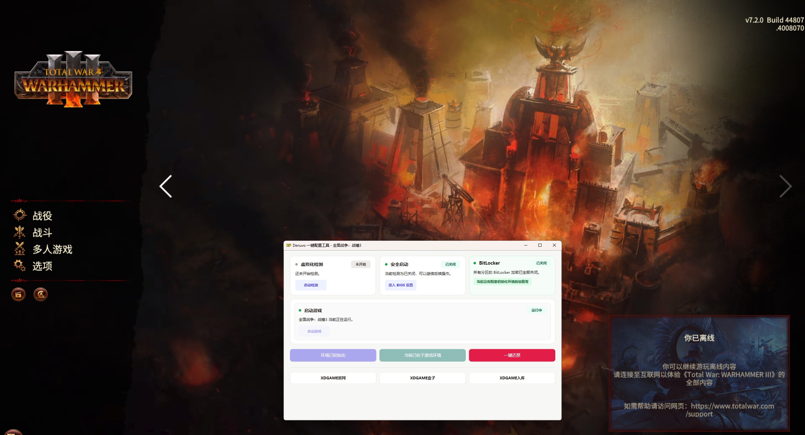Click the 进入 BIOS 设置 button
The height and width of the screenshot is (435, 805).
click(x=400, y=285)
